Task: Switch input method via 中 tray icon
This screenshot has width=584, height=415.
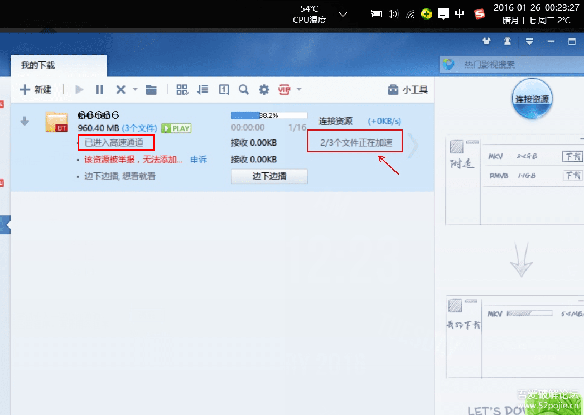Action: (x=460, y=13)
